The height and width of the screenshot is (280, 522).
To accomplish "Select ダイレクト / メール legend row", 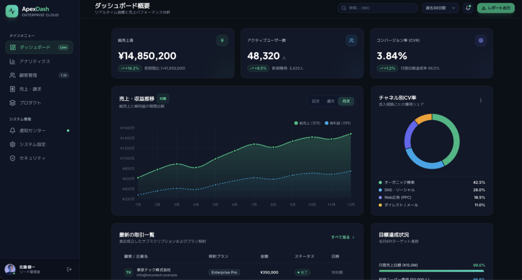I will (x=432, y=205).
